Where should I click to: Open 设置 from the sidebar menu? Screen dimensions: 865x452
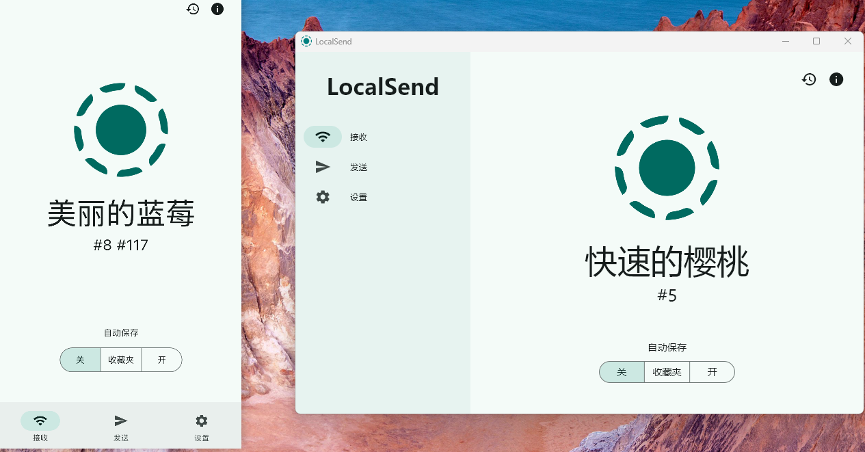click(359, 196)
